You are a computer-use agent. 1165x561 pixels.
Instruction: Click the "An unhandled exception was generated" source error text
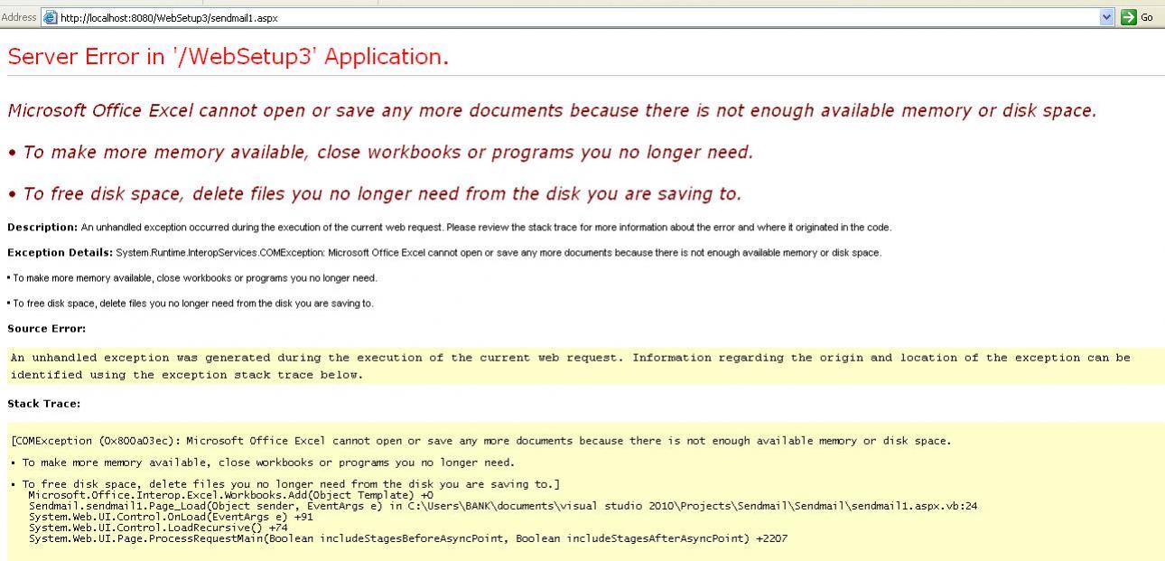coord(571,366)
